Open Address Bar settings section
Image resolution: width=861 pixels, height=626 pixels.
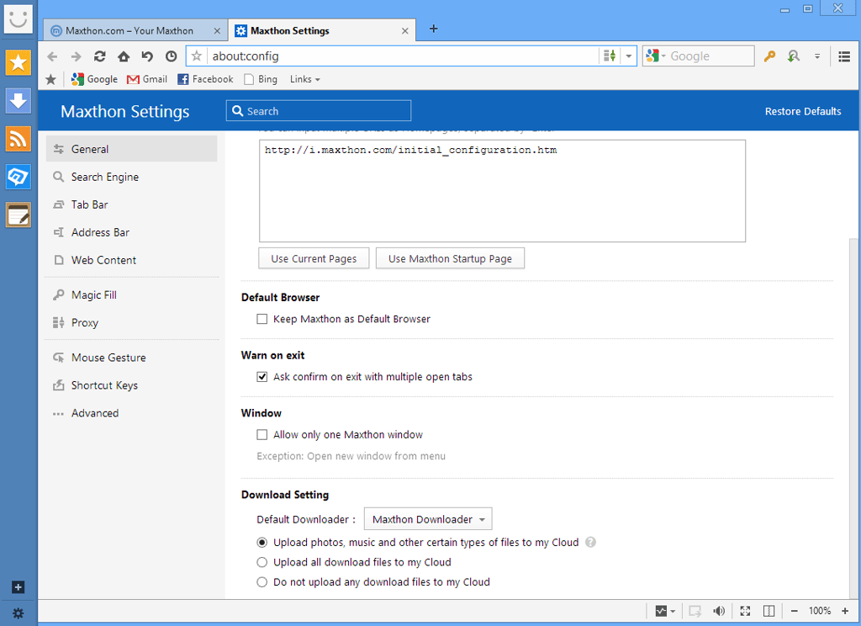132,232
